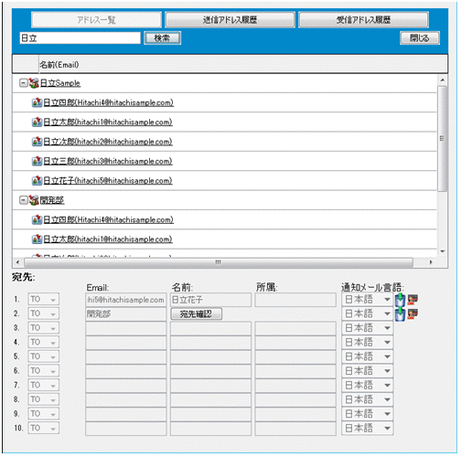Click the 名前 field showing 日立花子
The width and height of the screenshot is (461, 457).
click(x=210, y=300)
